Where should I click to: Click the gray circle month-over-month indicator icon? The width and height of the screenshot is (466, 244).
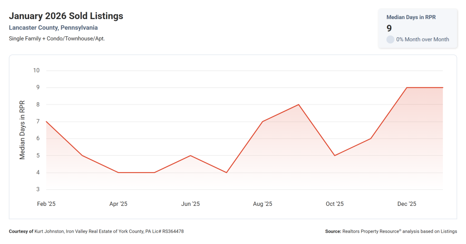coord(390,40)
